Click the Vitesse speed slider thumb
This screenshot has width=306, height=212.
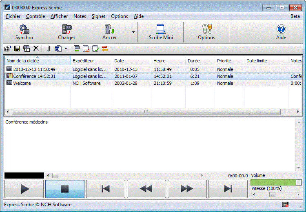272,194
